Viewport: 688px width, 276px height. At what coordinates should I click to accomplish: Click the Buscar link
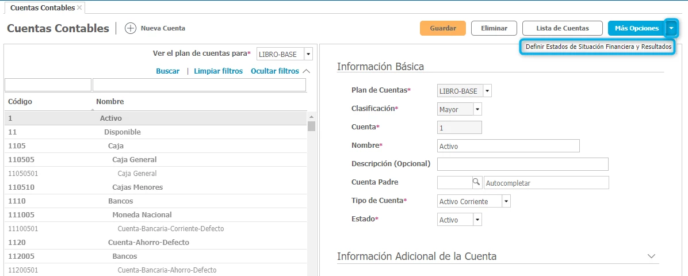(167, 71)
